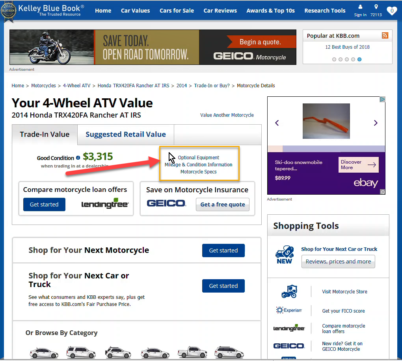
Task: Open Mileage & Condition Information link
Action: pos(198,165)
